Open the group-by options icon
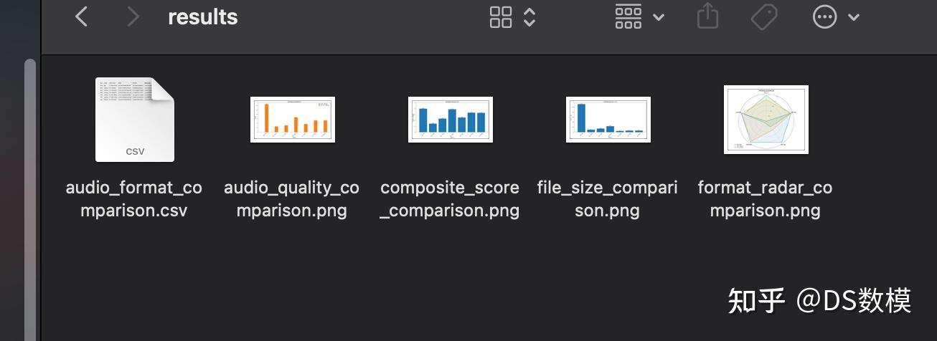The width and height of the screenshot is (937, 341). tap(628, 17)
